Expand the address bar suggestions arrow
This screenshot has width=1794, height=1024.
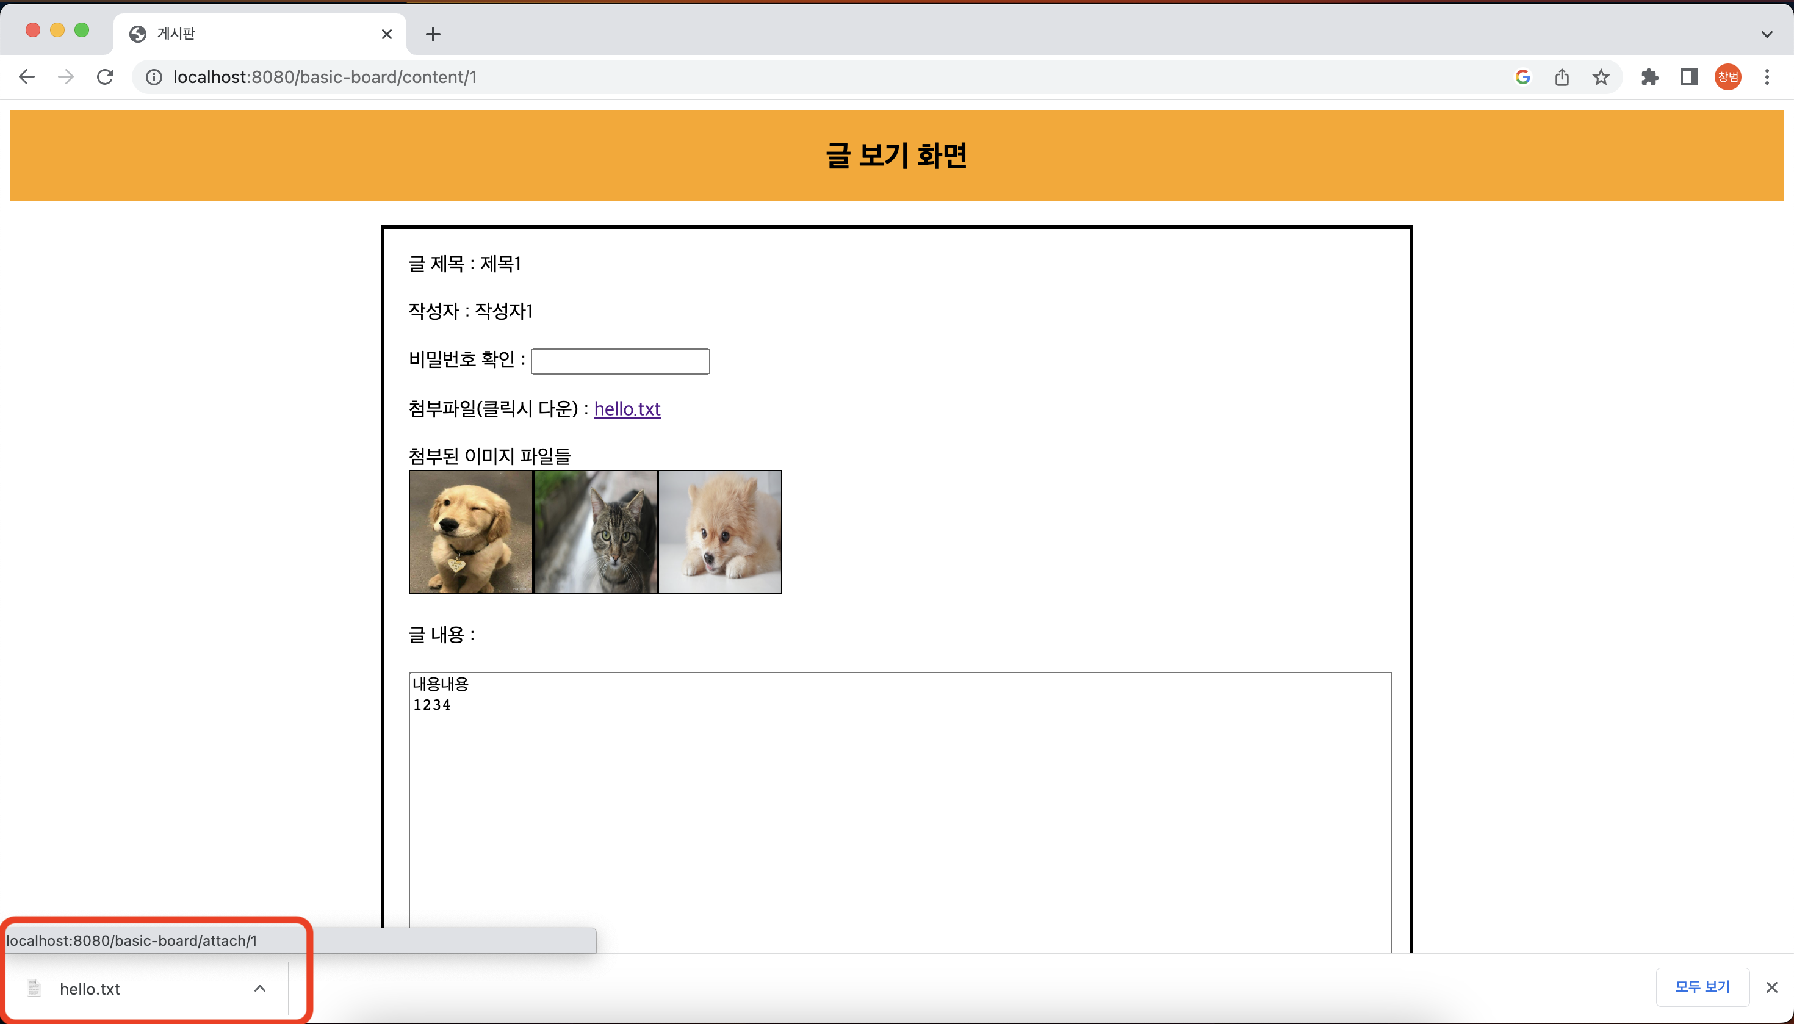(x=1767, y=34)
